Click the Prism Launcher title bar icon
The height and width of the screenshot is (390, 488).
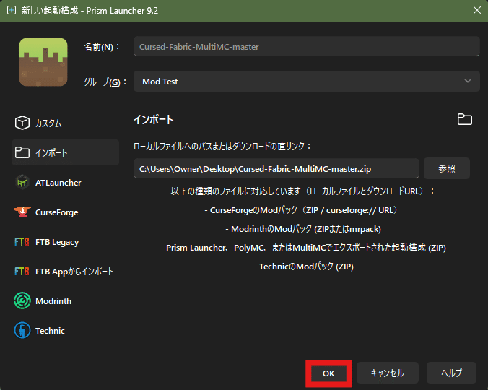[x=12, y=11]
